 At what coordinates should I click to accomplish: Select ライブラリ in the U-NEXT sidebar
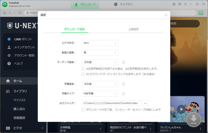[20, 91]
